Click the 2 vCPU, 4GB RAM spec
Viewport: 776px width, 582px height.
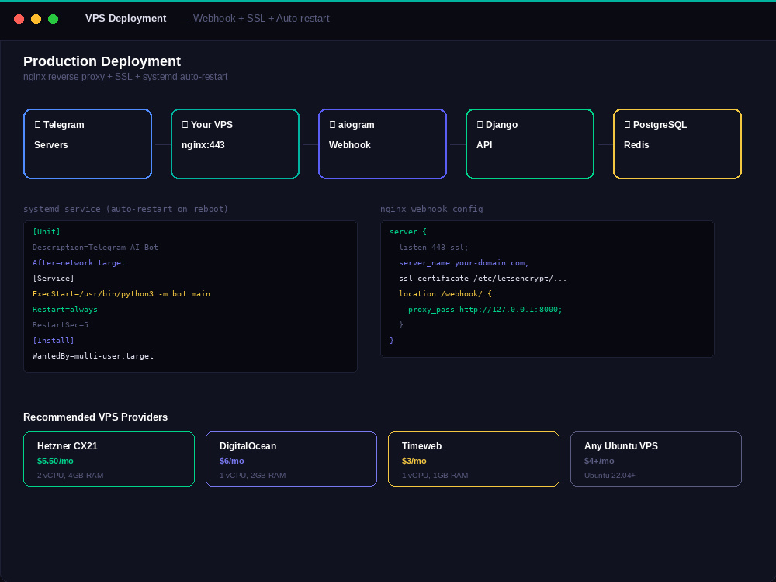coord(71,476)
